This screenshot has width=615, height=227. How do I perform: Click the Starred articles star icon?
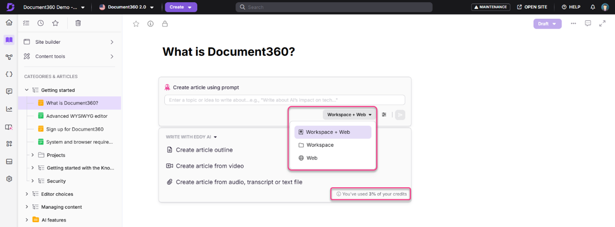pyautogui.click(x=55, y=23)
